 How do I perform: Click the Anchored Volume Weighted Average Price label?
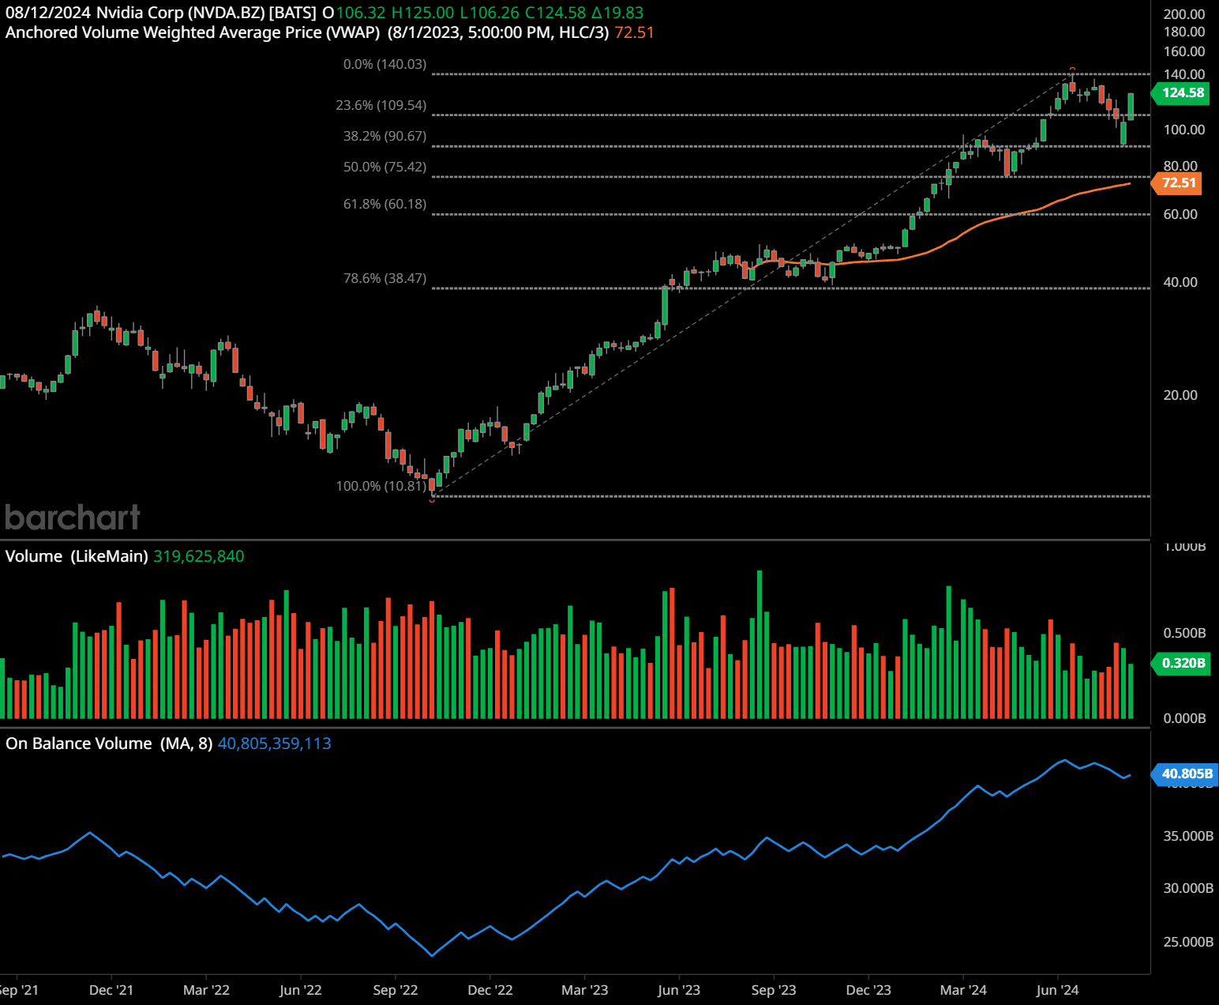(x=193, y=32)
